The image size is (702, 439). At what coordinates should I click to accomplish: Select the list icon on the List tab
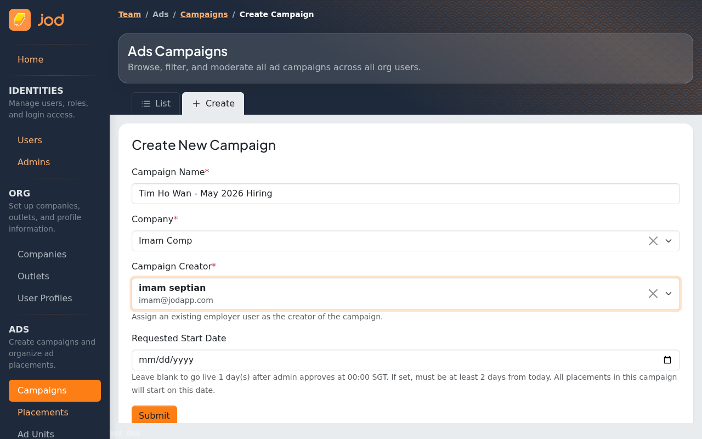(146, 103)
